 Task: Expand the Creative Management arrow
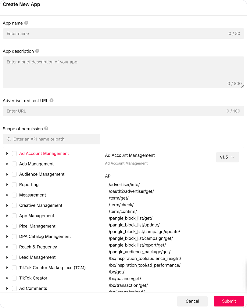[7, 205]
